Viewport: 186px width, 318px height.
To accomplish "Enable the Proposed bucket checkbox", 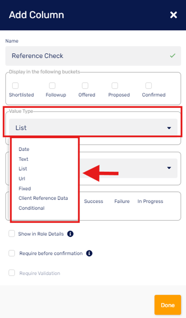I will tap(115, 86).
